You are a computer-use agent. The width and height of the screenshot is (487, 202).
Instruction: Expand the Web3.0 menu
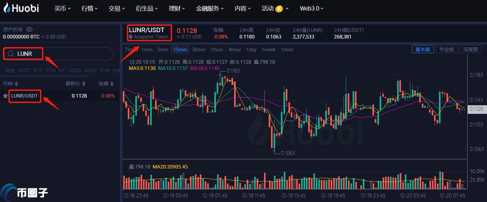[311, 9]
